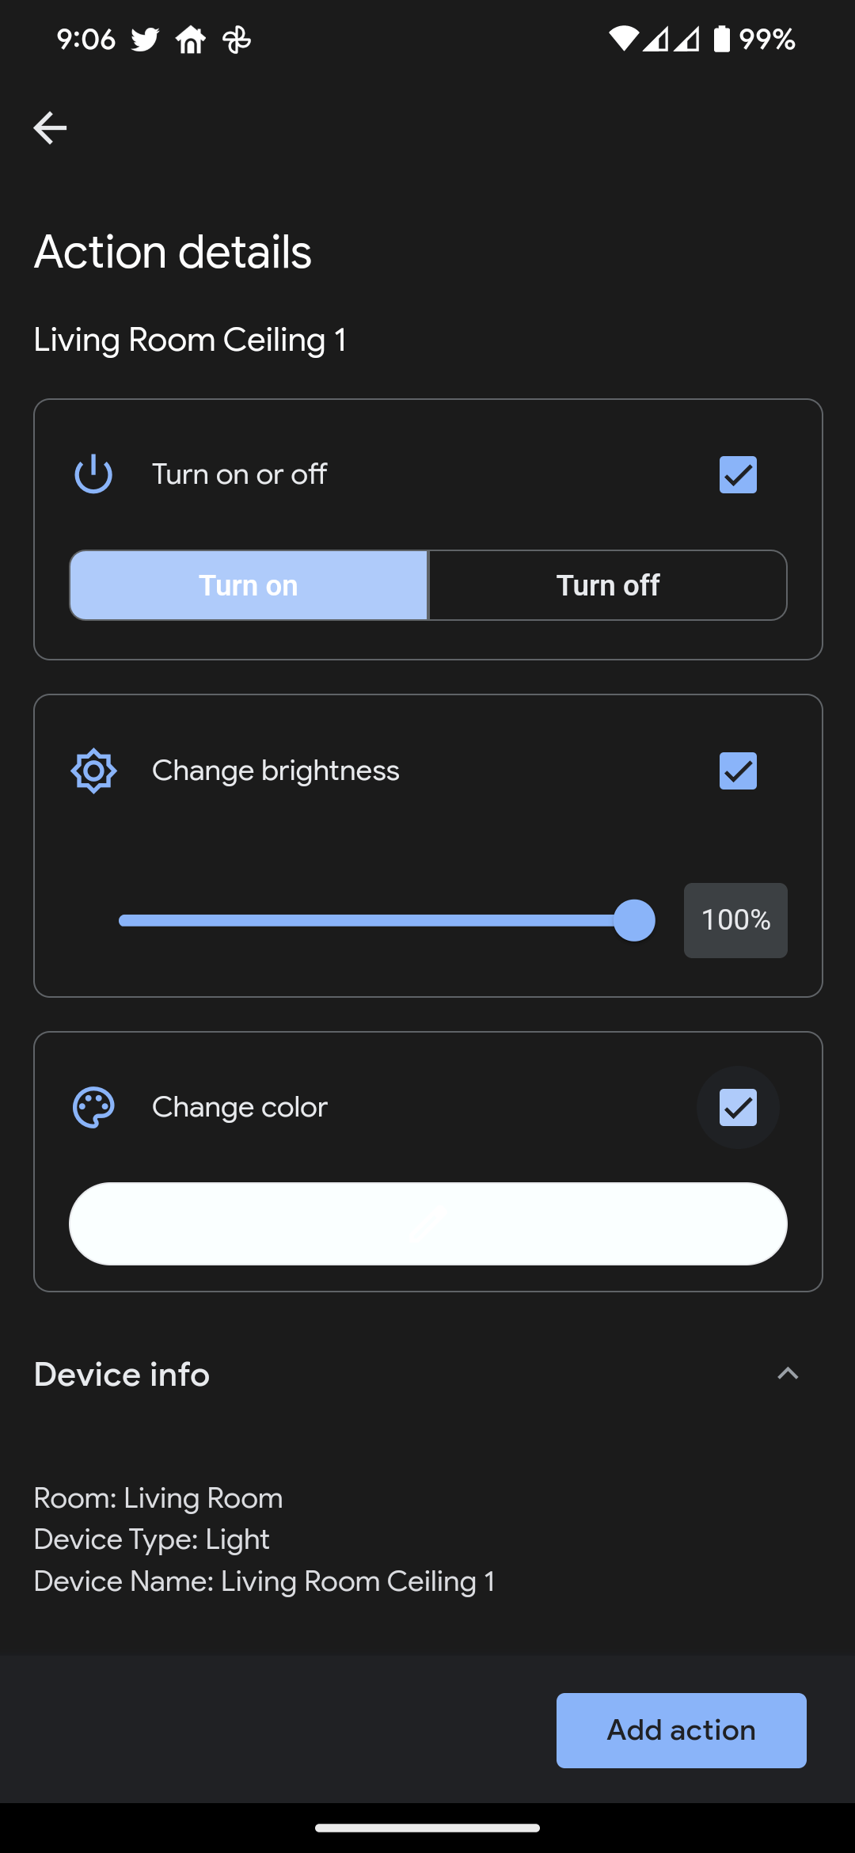Click the back arrow
855x1853 pixels.
tap(49, 127)
